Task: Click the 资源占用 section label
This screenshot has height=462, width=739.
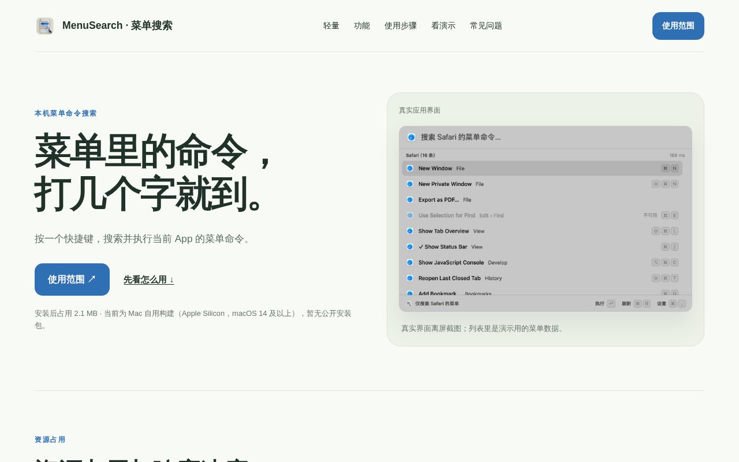Action: pos(50,439)
